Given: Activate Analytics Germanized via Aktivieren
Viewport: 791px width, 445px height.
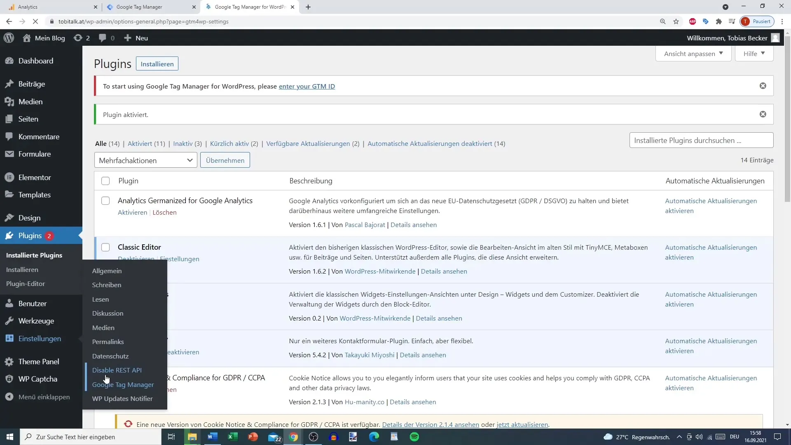Looking at the screenshot, I should pos(132,213).
